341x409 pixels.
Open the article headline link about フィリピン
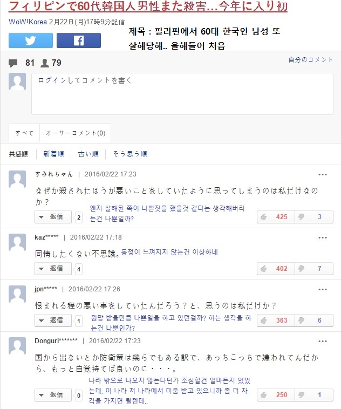tap(148, 6)
